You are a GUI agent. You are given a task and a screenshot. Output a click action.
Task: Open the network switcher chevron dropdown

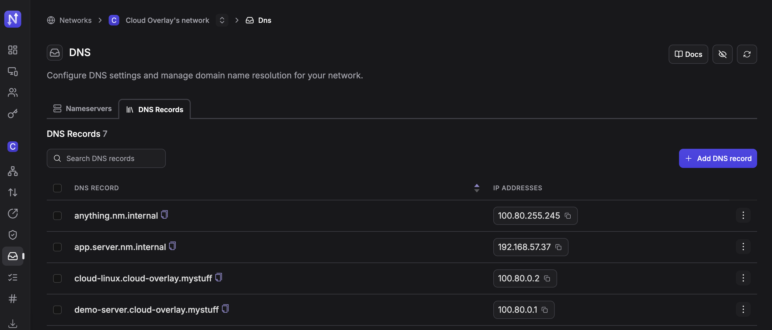222,20
